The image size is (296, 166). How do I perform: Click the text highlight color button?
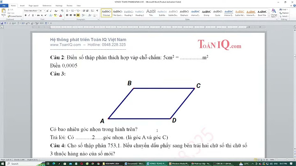(x=55, y=15)
